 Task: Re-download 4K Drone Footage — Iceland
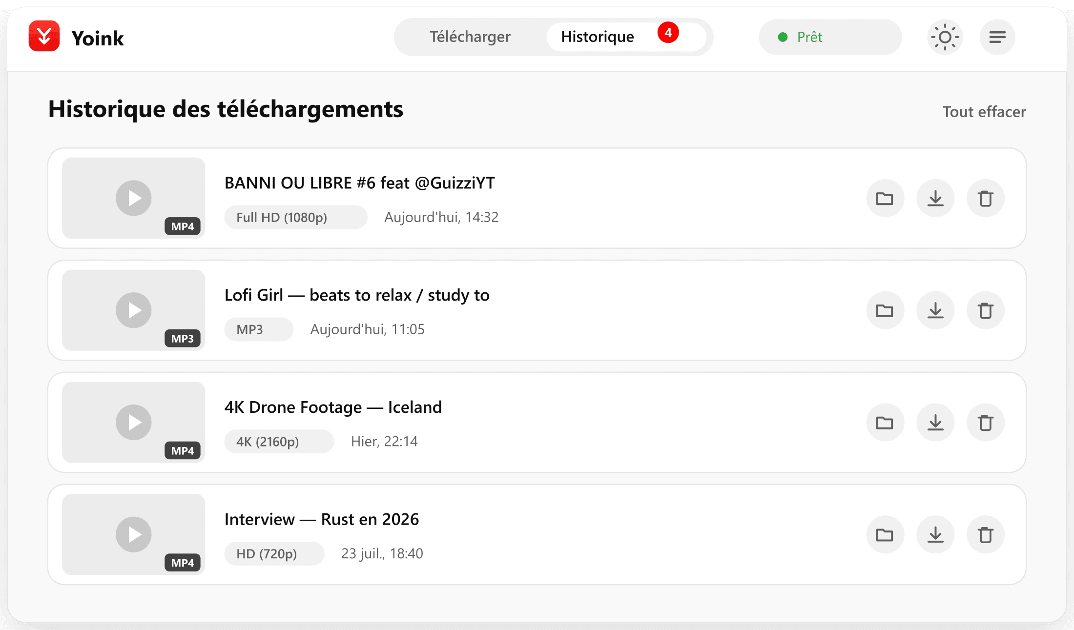point(935,423)
